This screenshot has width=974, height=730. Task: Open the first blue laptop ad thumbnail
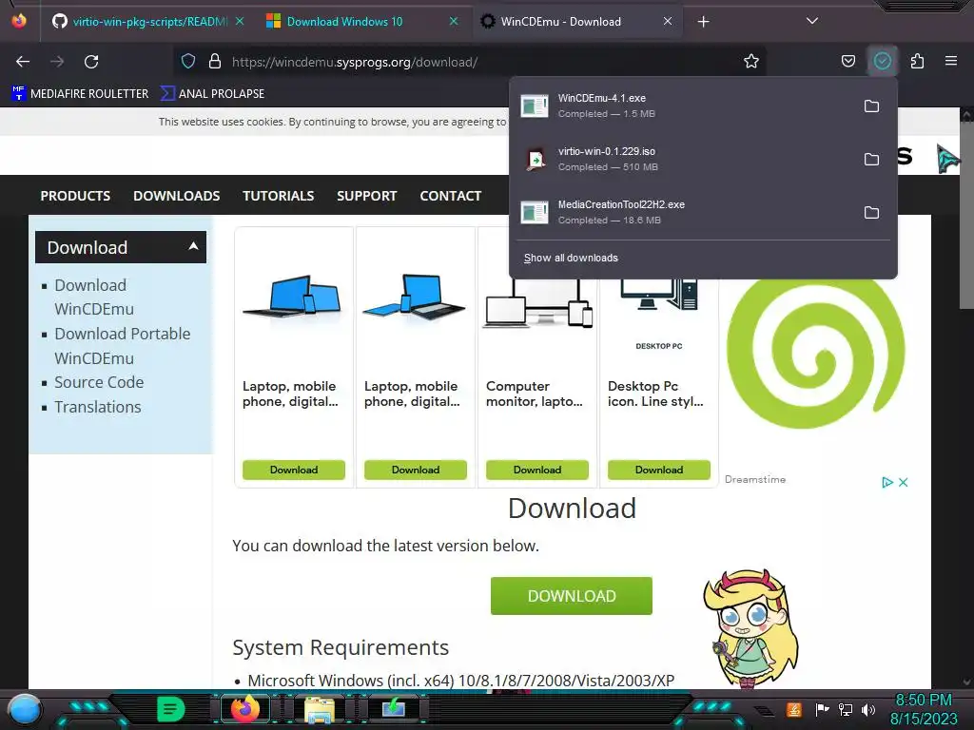tap(293, 297)
